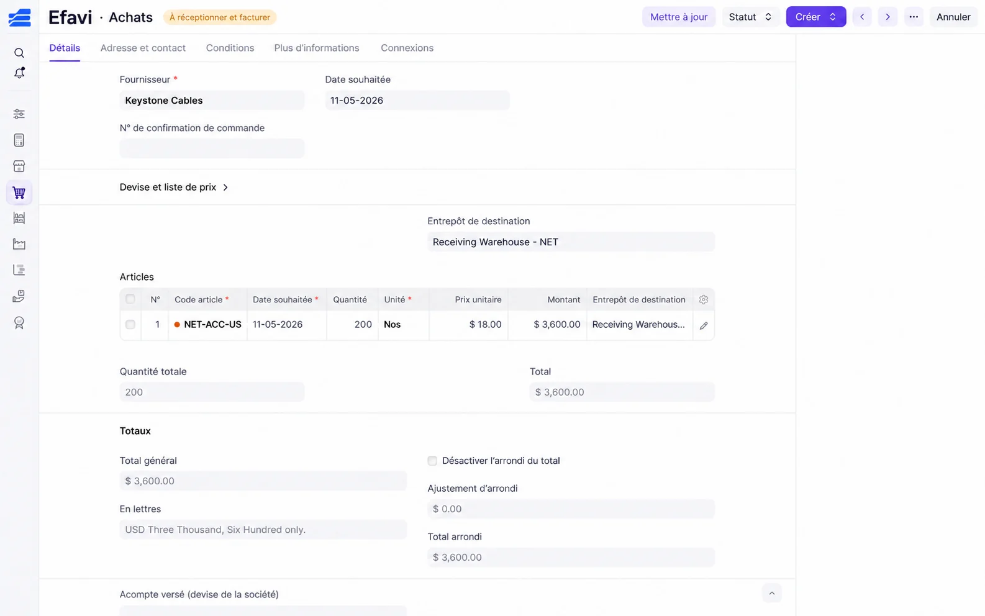Image resolution: width=985 pixels, height=616 pixels.
Task: Click the Mettre à jour button
Action: coord(679,17)
